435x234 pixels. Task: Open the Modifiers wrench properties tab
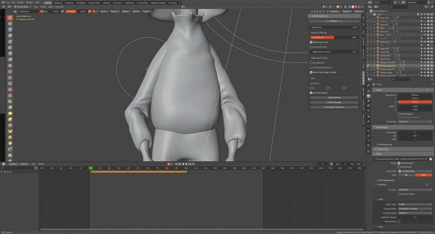368,121
